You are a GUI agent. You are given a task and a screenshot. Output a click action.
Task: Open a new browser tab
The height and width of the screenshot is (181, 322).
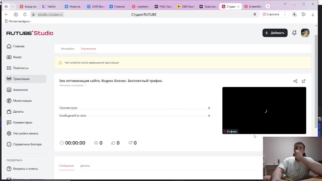[x=268, y=6]
